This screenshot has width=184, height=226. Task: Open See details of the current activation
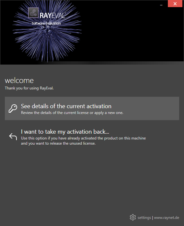tap(92, 108)
